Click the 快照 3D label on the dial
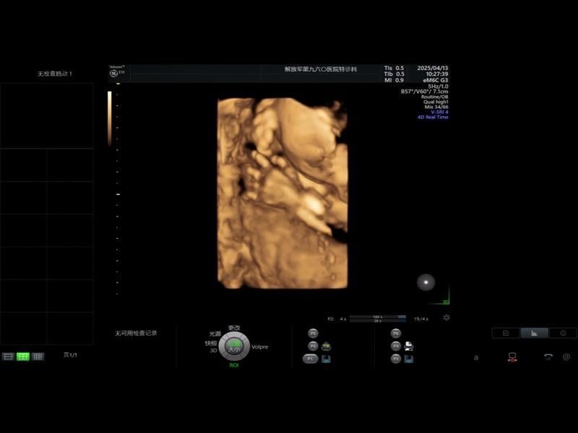 (x=211, y=346)
